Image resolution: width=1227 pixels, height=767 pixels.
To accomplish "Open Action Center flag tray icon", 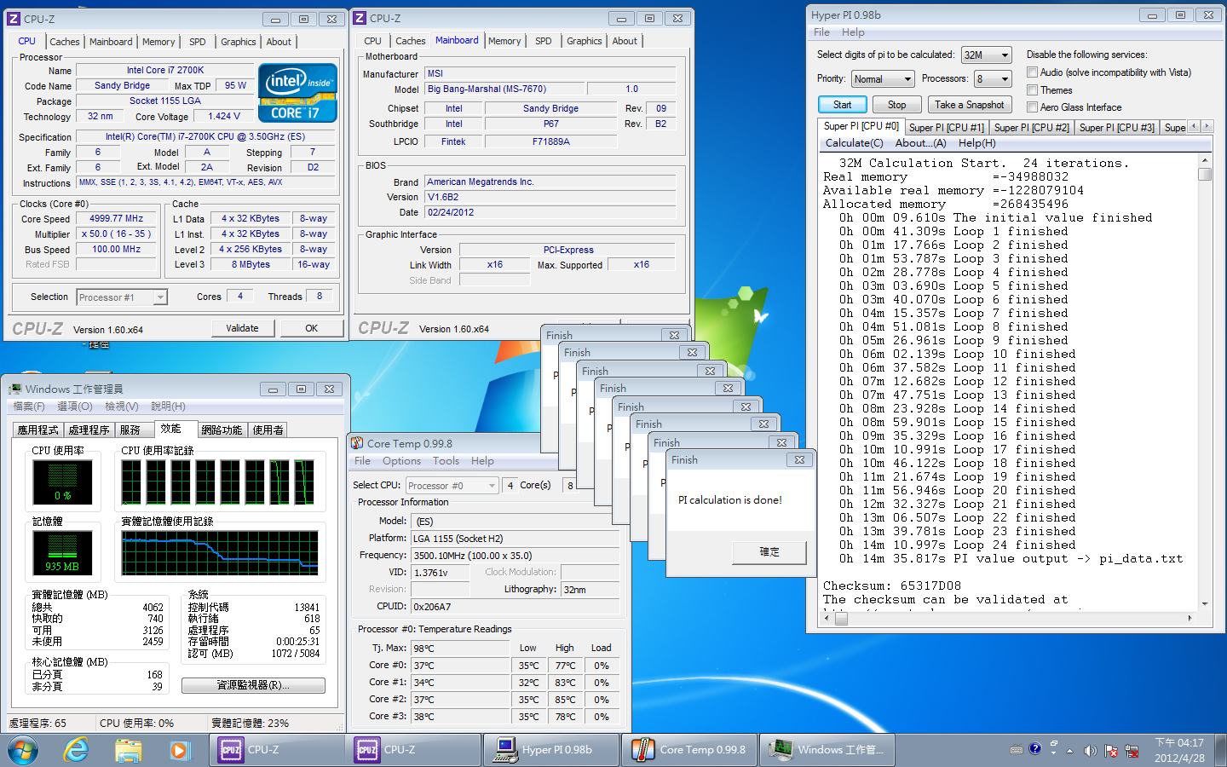I will (x=1110, y=751).
